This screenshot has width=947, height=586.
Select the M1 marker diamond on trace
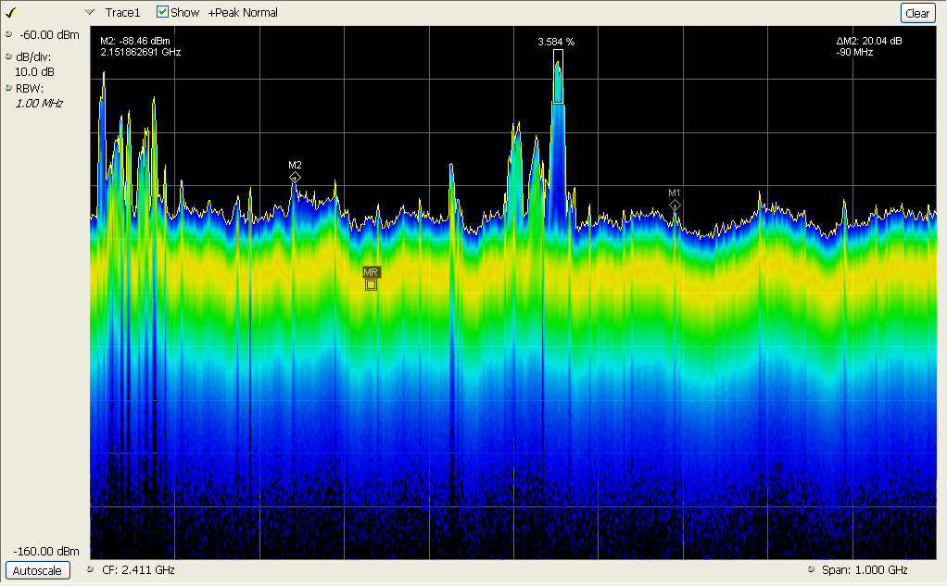tap(676, 205)
